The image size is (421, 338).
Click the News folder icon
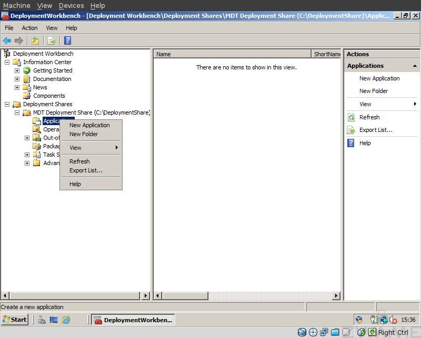27,87
